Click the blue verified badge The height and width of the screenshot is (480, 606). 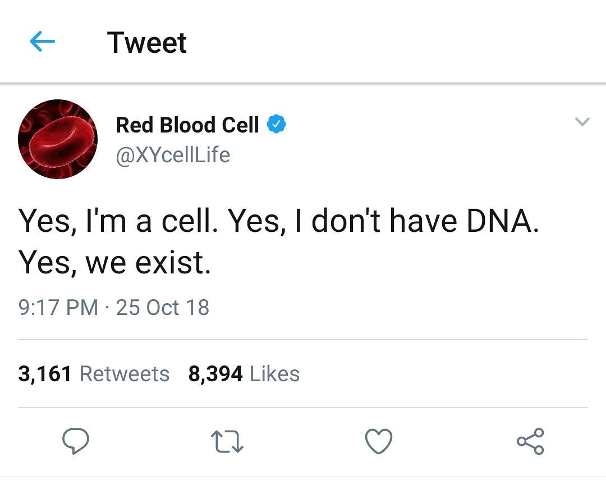(276, 125)
